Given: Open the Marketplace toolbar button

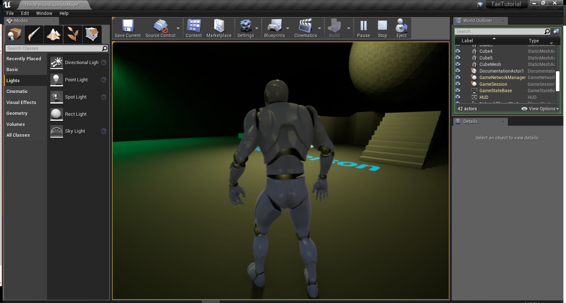Looking at the screenshot, I should pos(219,28).
